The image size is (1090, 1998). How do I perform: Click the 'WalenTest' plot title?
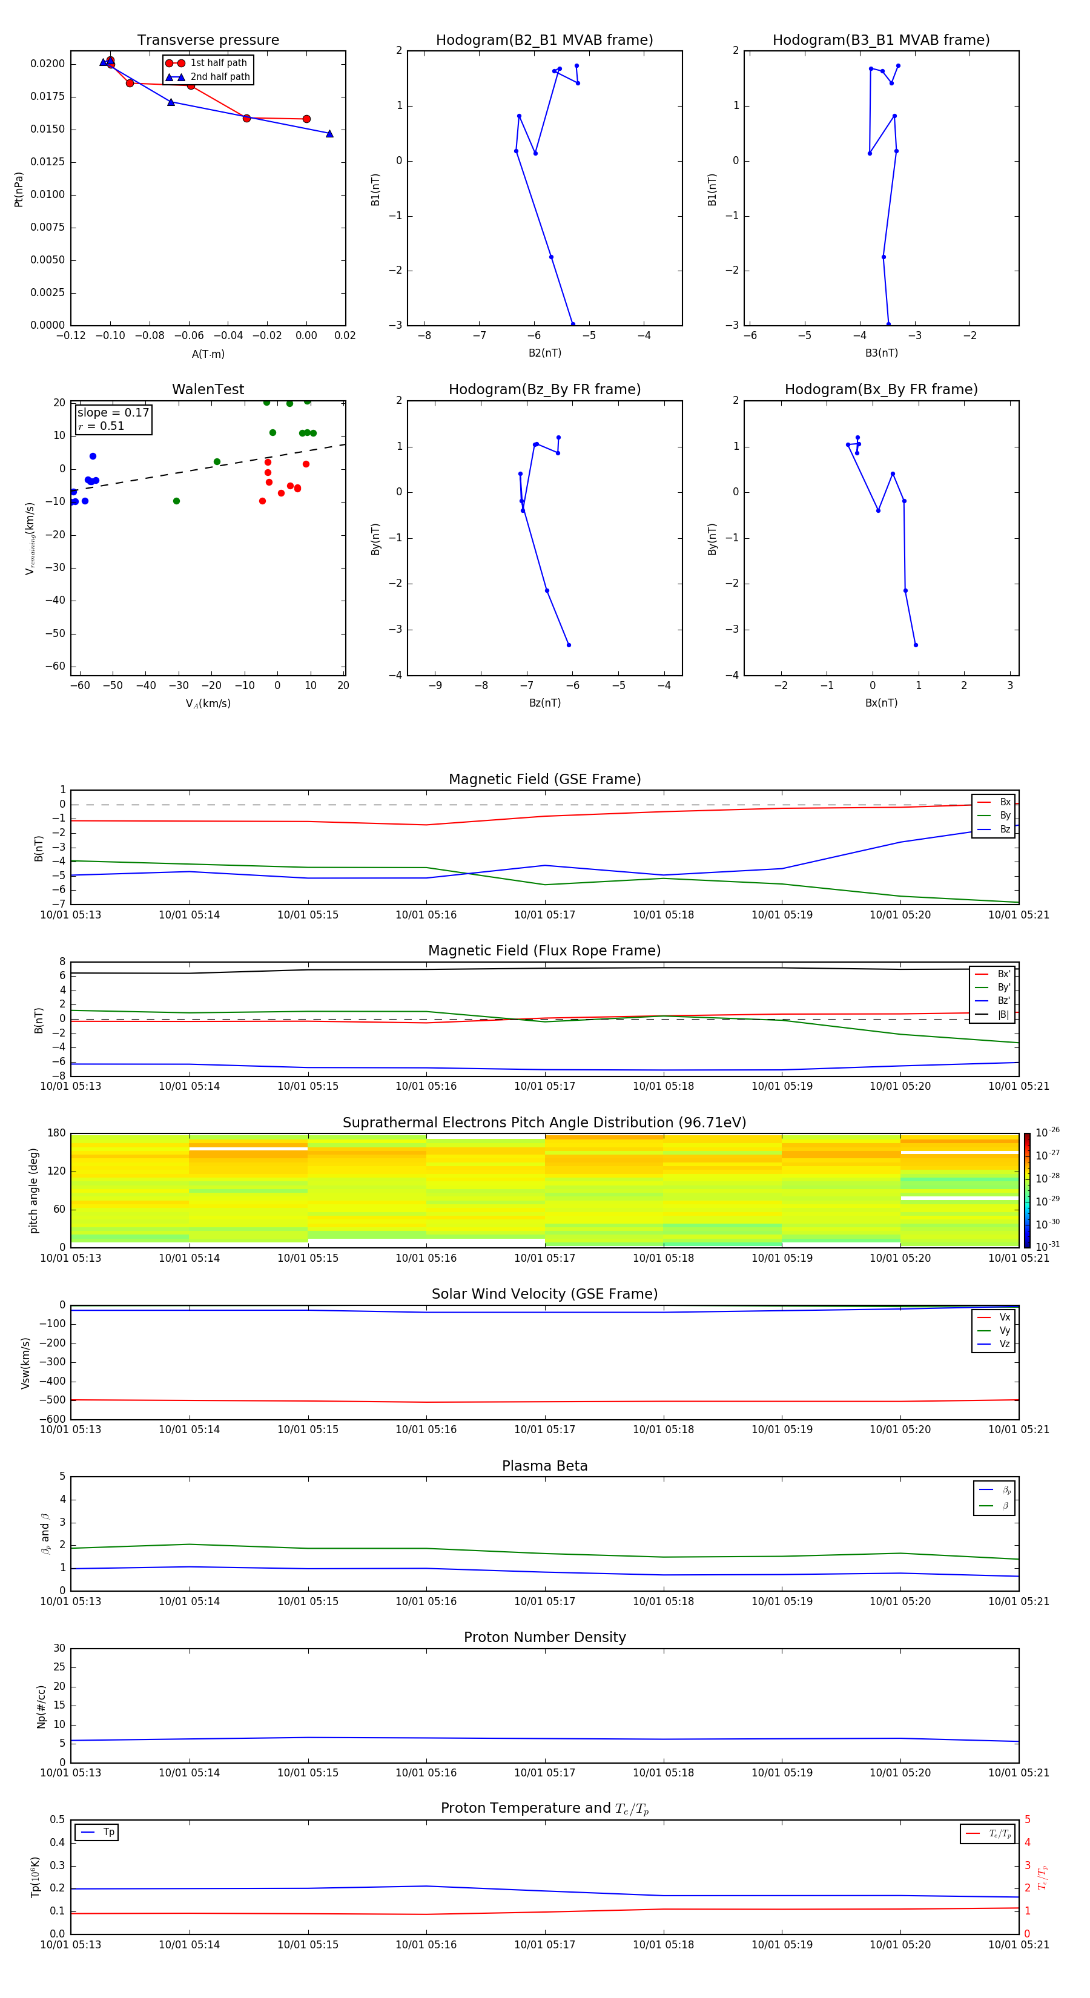click(x=208, y=389)
